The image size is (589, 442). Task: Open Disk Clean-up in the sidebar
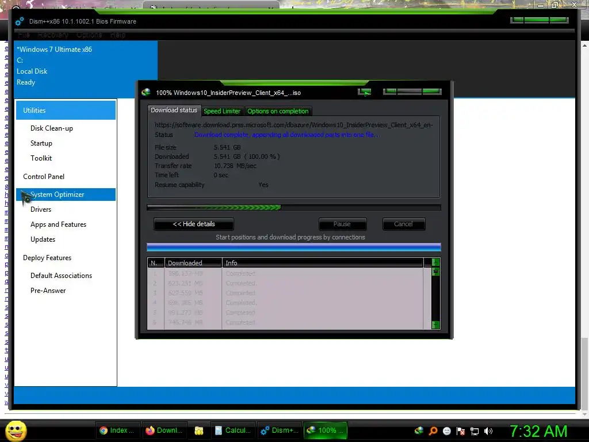(x=52, y=128)
